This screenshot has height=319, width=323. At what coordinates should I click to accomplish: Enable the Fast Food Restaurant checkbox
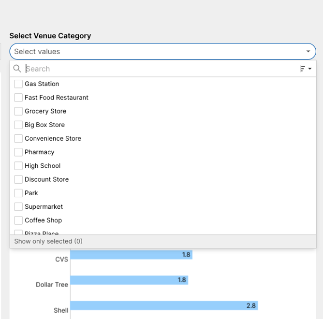pyautogui.click(x=18, y=98)
